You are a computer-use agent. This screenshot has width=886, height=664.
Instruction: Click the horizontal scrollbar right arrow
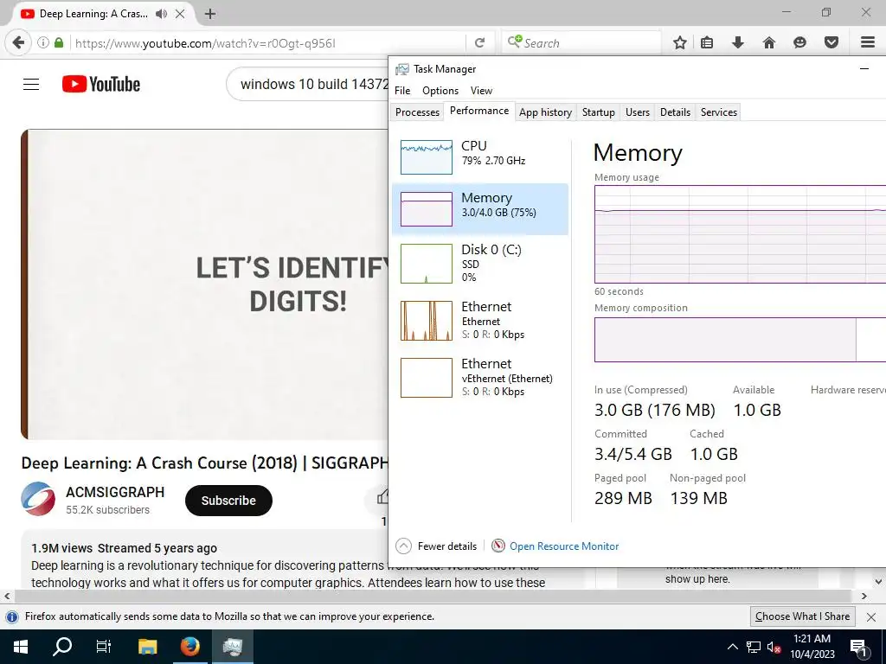pos(864,597)
